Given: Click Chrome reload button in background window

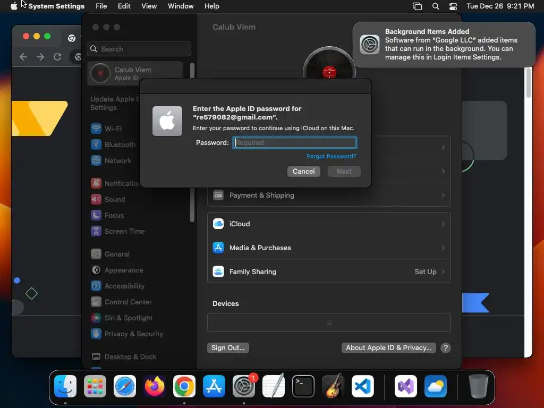Looking at the screenshot, I should pos(57,57).
